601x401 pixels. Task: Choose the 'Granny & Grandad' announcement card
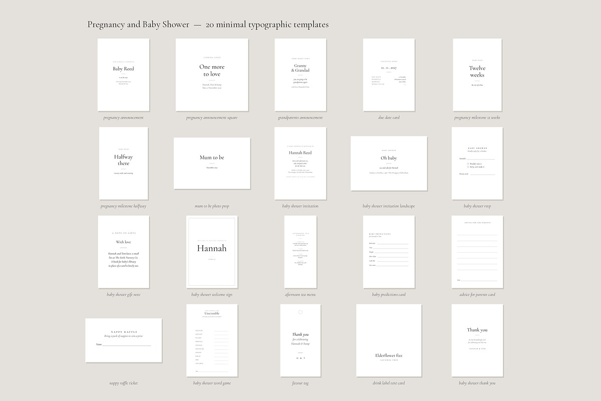click(300, 75)
